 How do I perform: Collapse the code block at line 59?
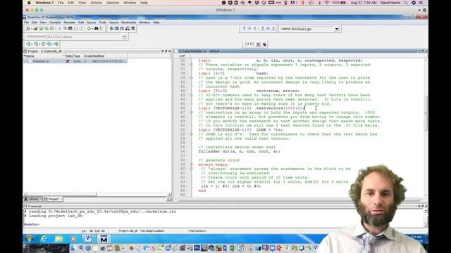pyautogui.click(x=191, y=164)
